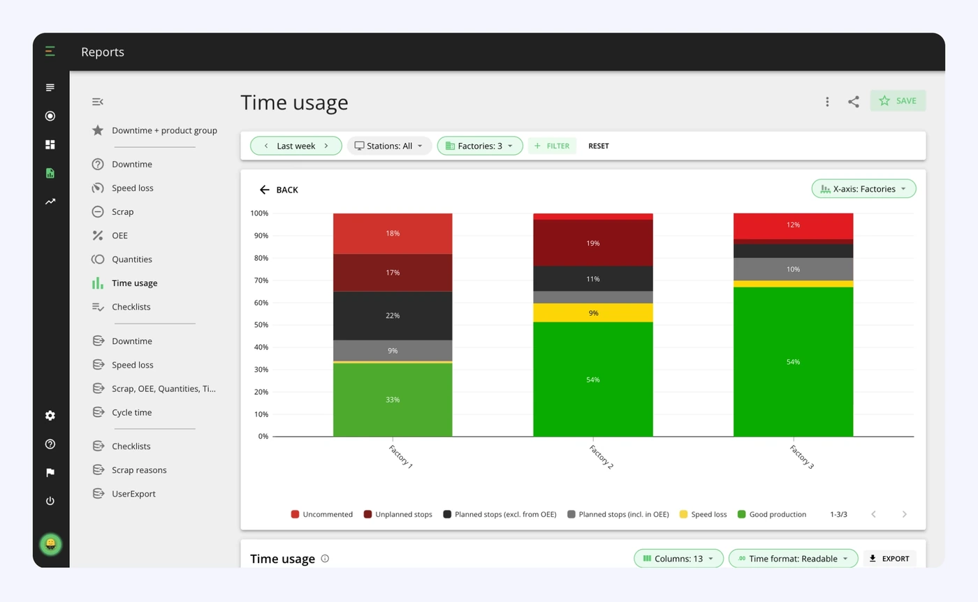This screenshot has height=602, width=978.
Task: Select the green reports icon in the left rail
Action: coord(50,173)
